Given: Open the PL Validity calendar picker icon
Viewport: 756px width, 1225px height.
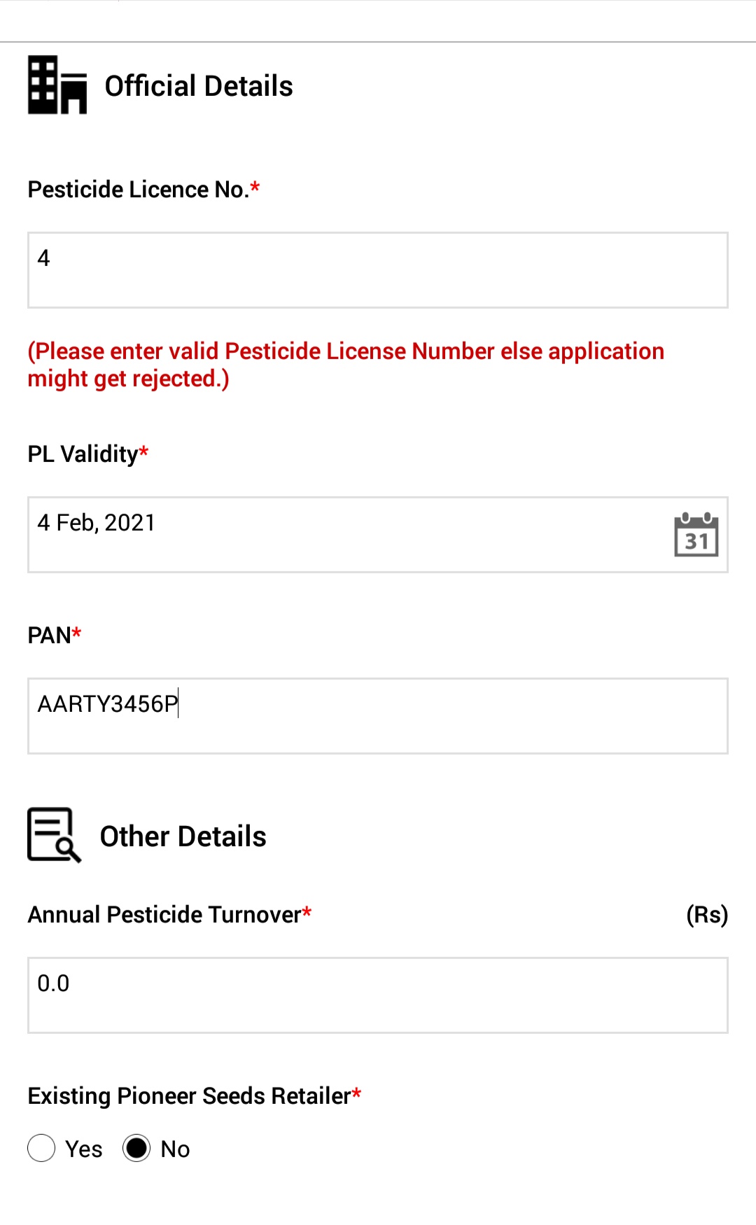Looking at the screenshot, I should [696, 535].
